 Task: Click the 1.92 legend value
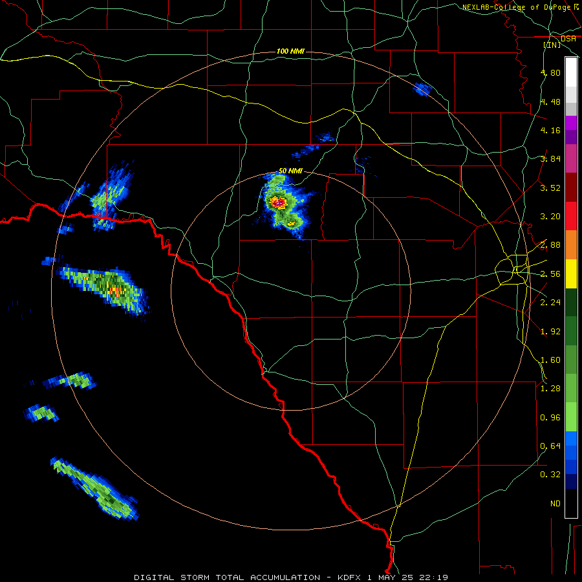(x=550, y=332)
